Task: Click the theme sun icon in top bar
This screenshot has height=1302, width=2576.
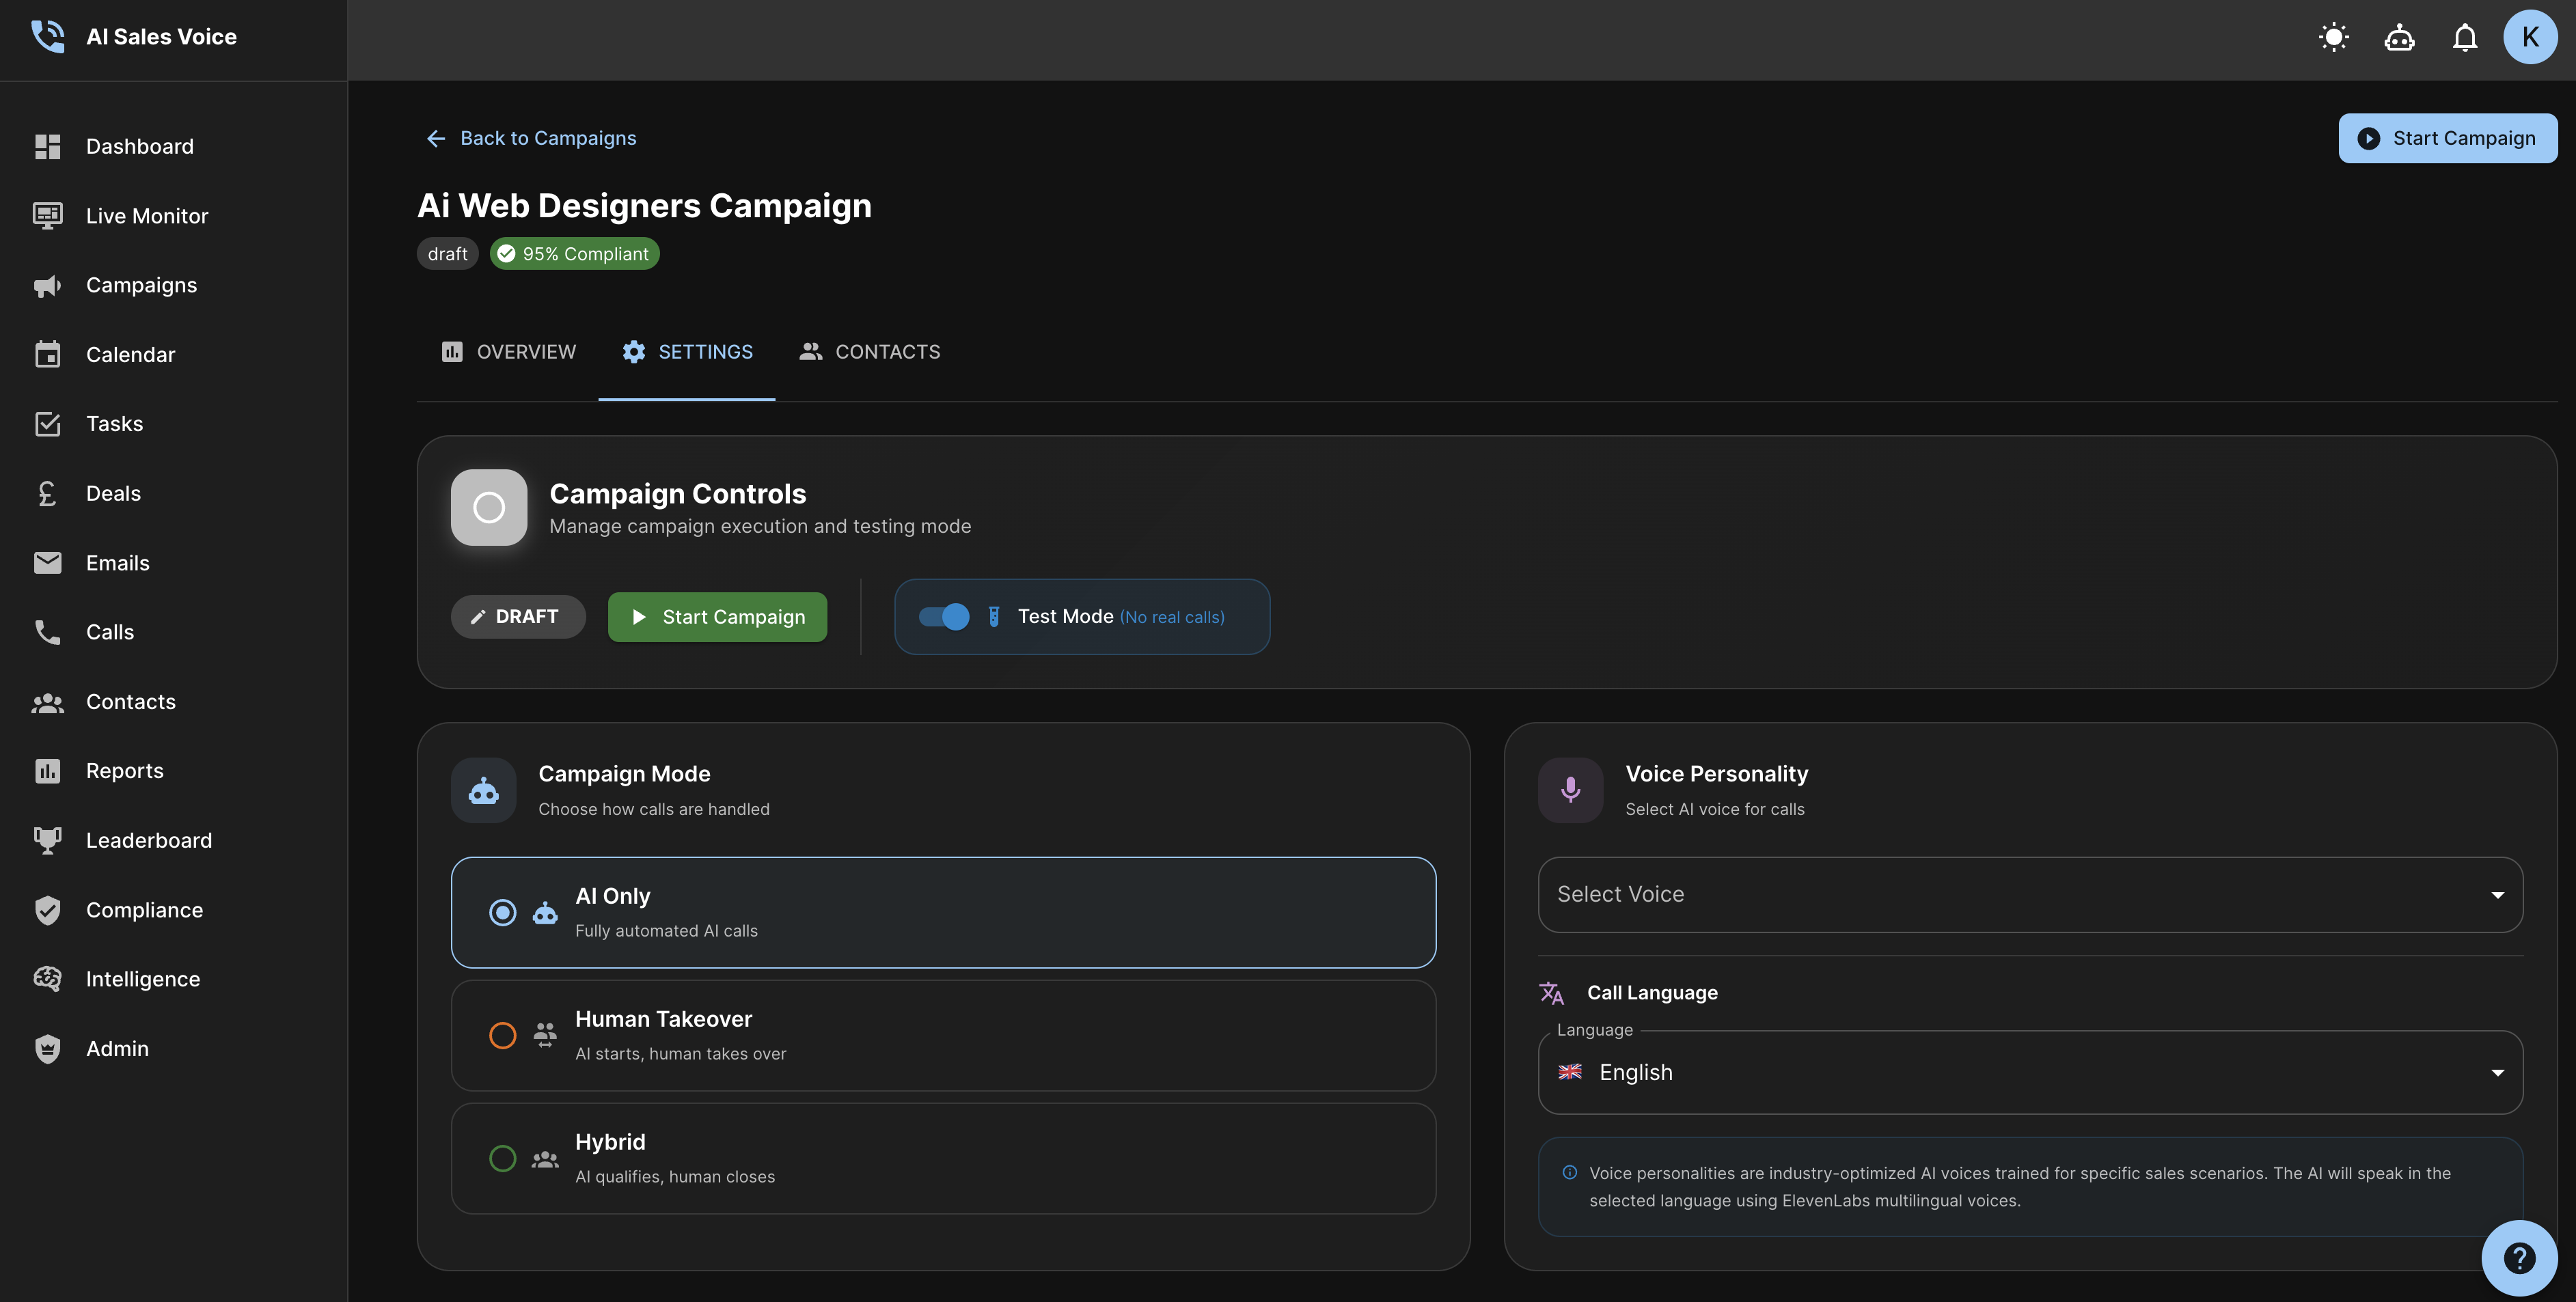Action: pyautogui.click(x=2333, y=37)
